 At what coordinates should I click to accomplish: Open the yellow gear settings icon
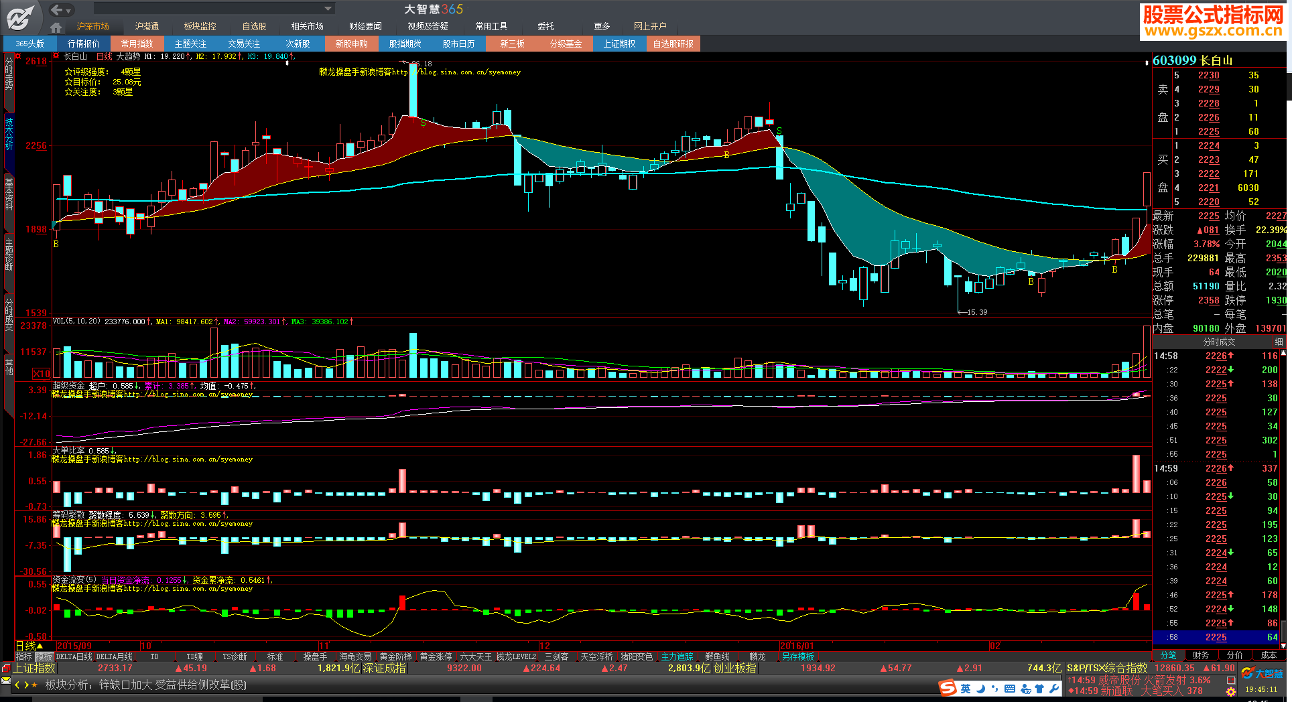tap(1231, 692)
